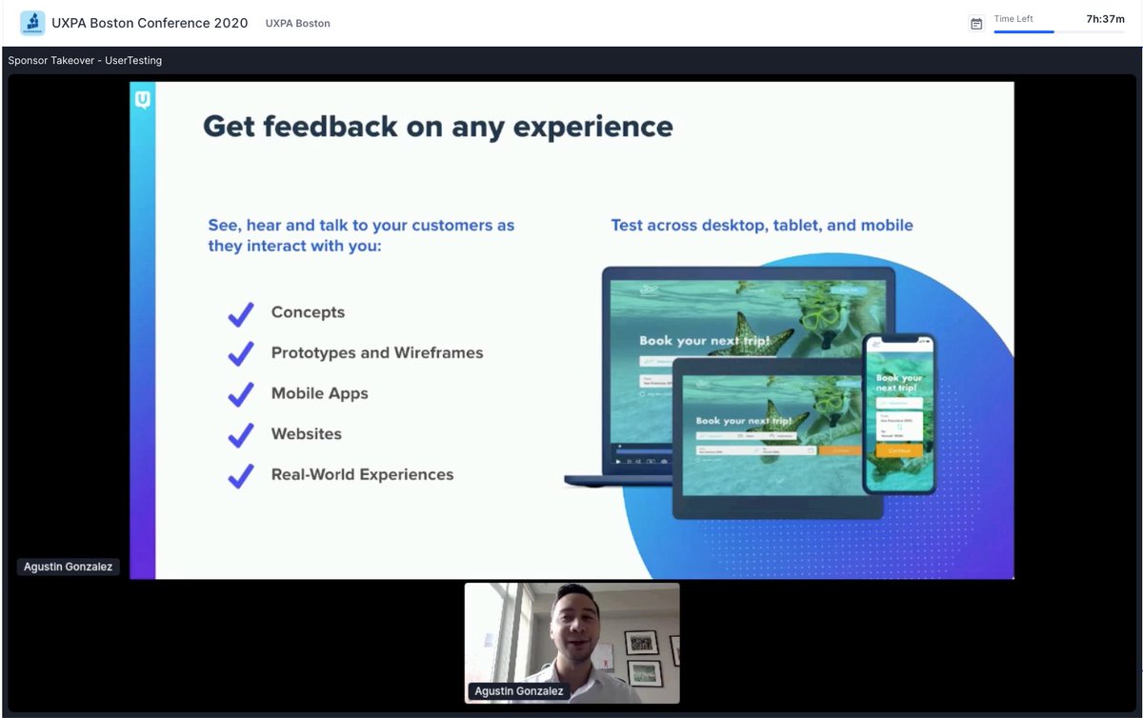The image size is (1143, 718).
Task: Click the Agustin Gonzalez label beside the slide
Action: click(69, 567)
